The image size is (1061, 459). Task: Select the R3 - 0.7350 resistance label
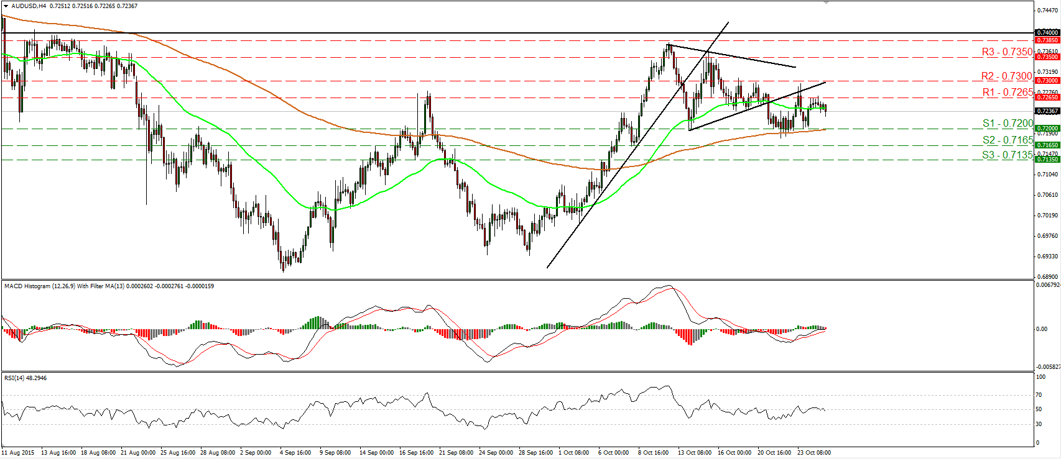1007,52
